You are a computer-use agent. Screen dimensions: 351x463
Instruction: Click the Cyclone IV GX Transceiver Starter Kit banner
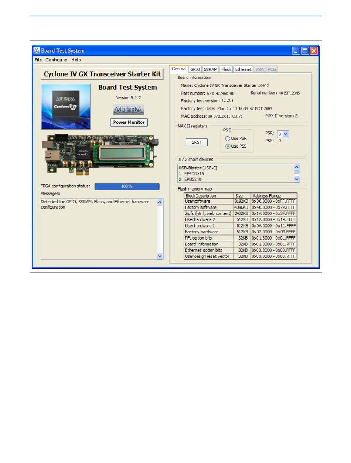tap(102, 74)
